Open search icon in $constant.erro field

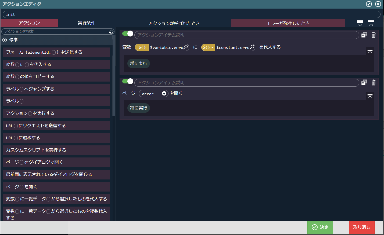click(252, 47)
